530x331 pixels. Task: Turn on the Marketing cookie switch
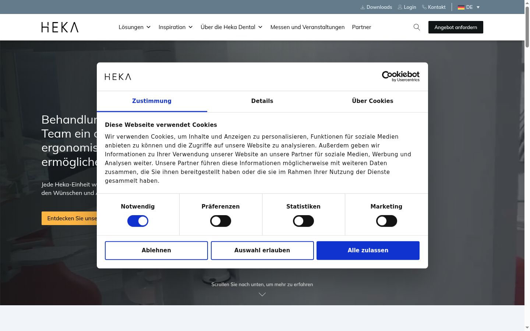pyautogui.click(x=386, y=221)
